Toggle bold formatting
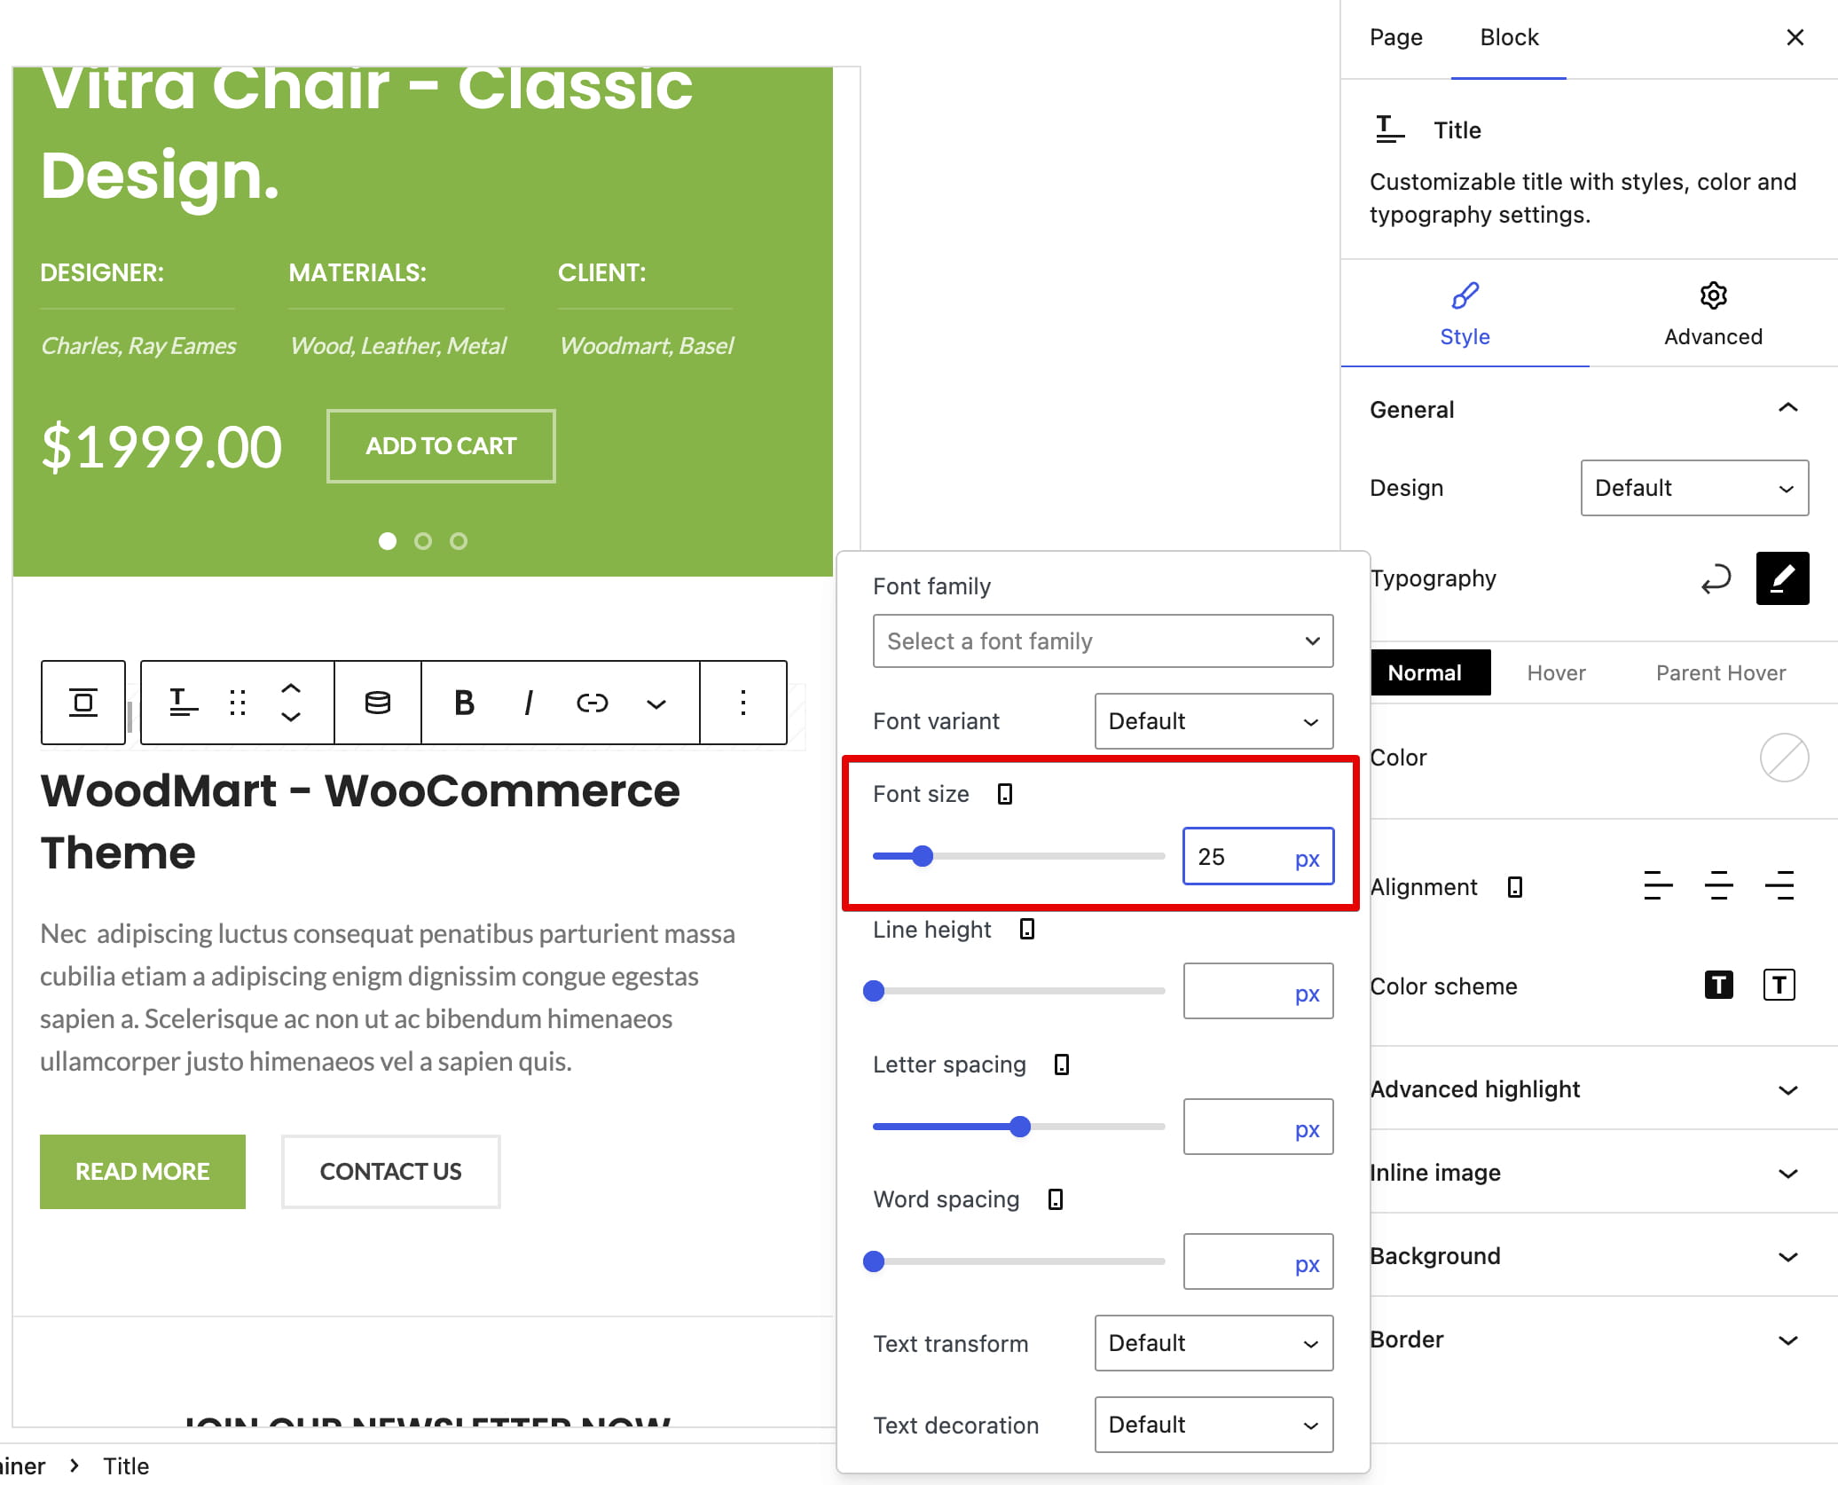 [464, 703]
